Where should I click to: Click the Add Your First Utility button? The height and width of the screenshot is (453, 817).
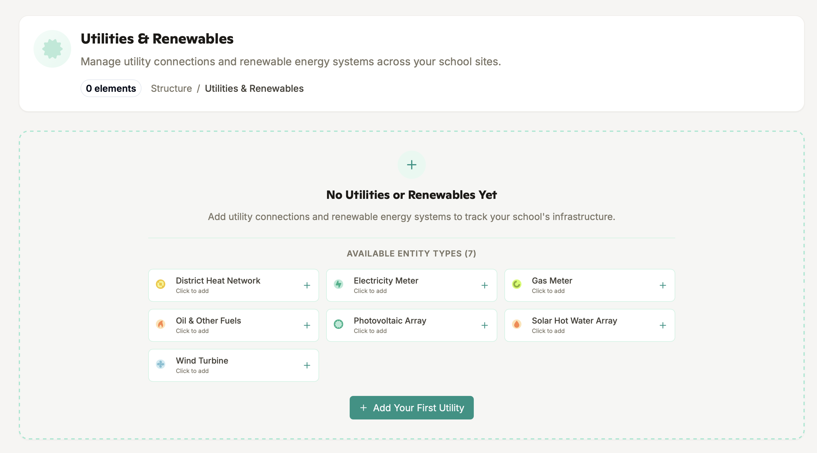click(412, 408)
